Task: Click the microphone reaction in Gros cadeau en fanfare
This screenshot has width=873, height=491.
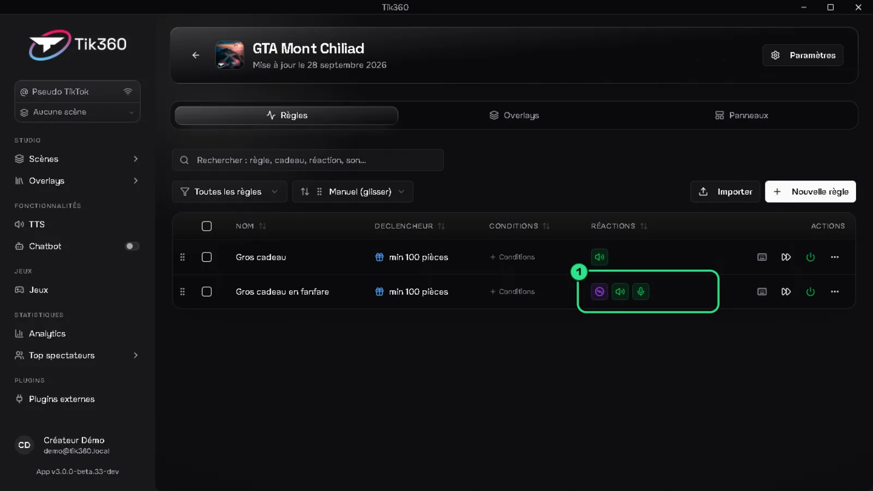Action: (641, 291)
